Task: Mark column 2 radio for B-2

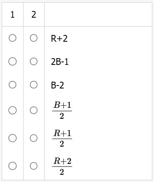Action: (x=34, y=85)
